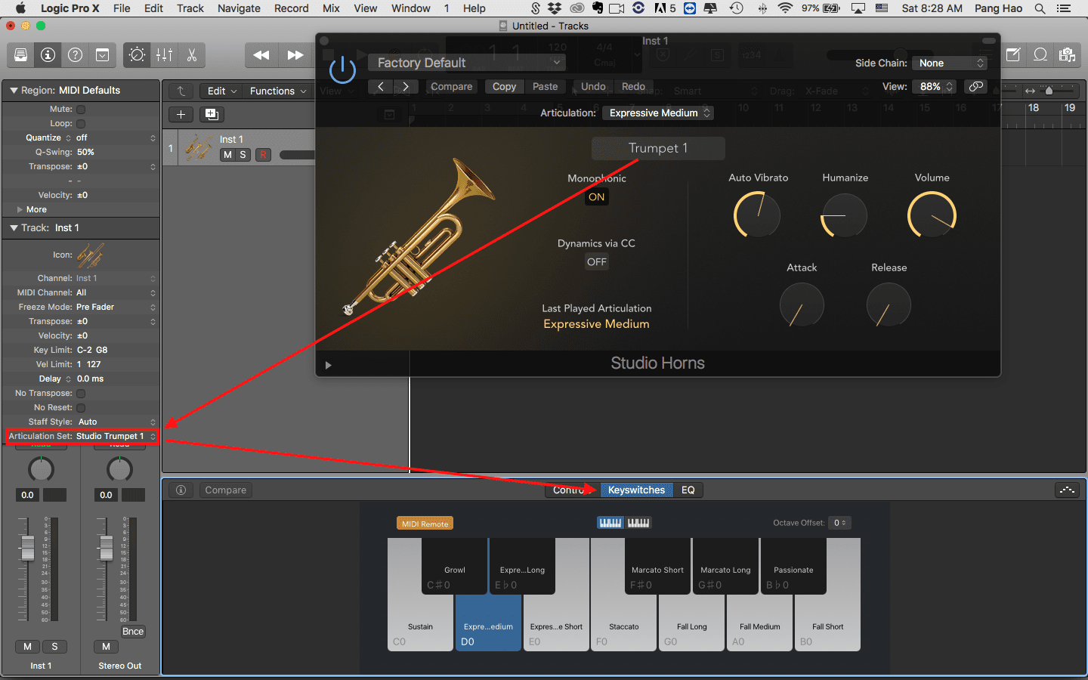Click the trumpet track icon in inspector
This screenshot has height=680, width=1088.
91,255
